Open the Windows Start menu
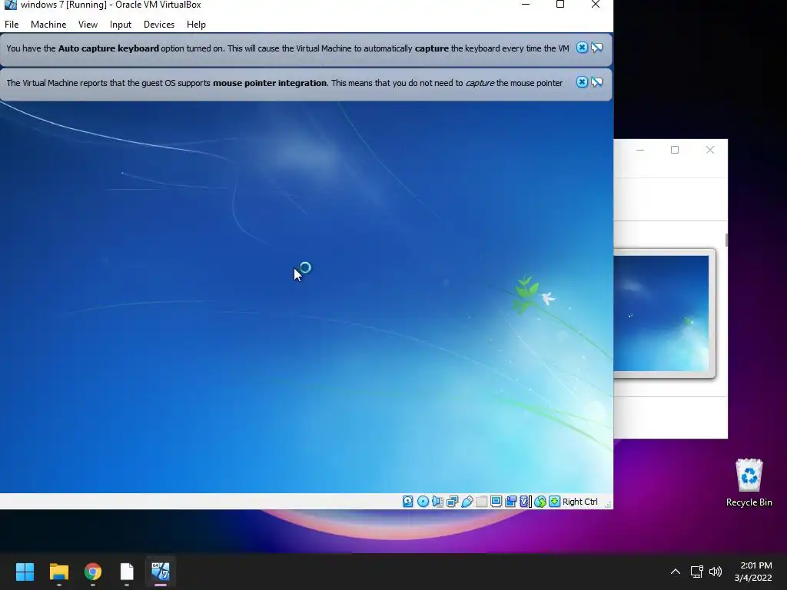 point(25,572)
